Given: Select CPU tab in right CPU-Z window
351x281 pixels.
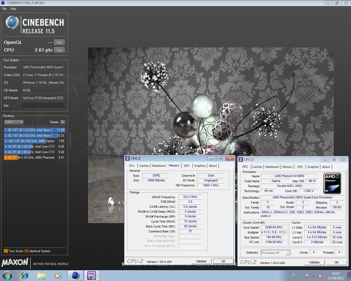Looking at the screenshot, I should click(245, 167).
